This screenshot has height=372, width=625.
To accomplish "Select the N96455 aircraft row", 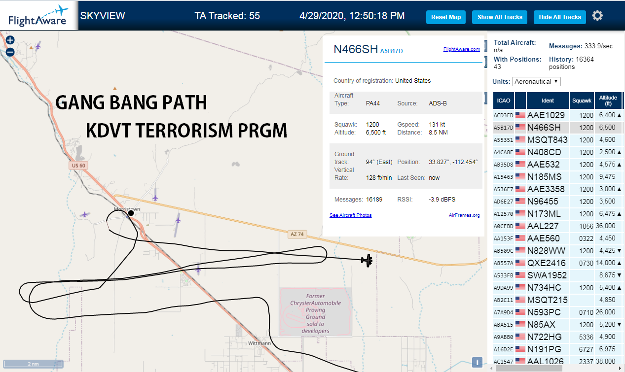I will tap(557, 201).
